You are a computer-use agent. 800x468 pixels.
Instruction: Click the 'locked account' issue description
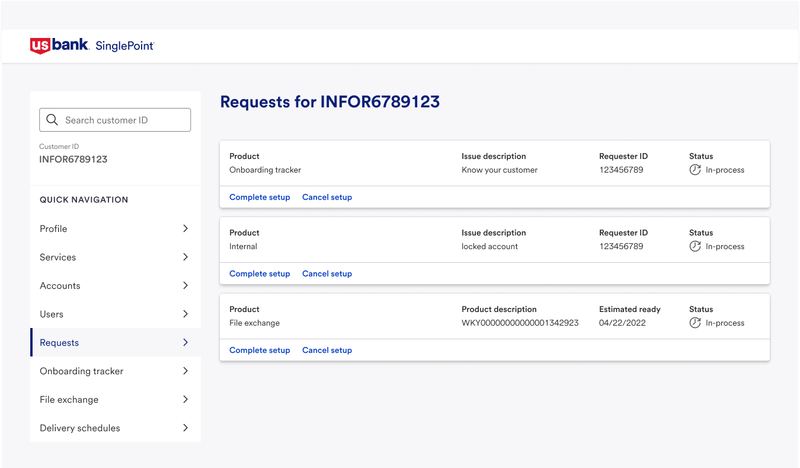489,246
